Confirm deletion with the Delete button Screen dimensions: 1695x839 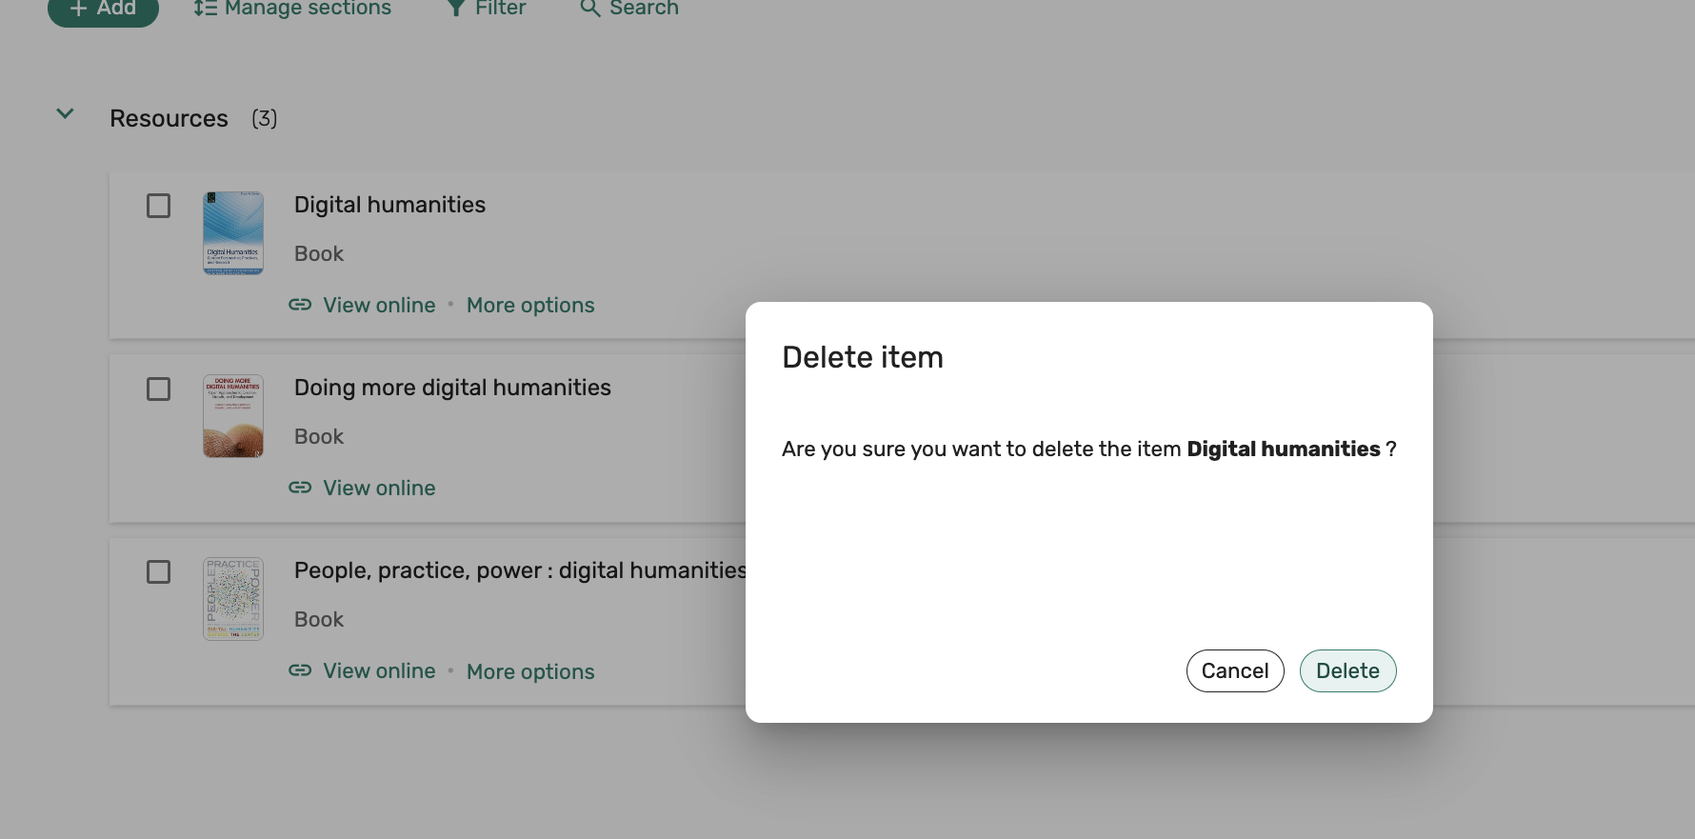(x=1347, y=671)
